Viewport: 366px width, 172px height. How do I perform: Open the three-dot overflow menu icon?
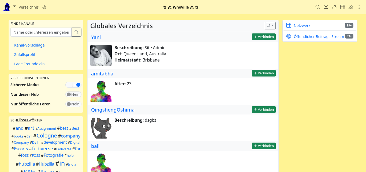point(359,7)
